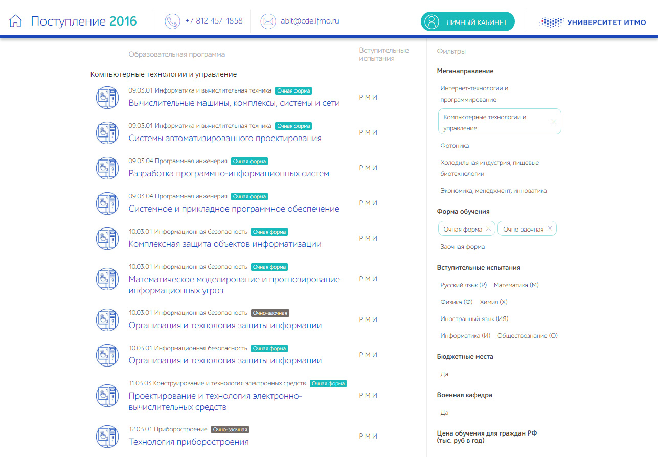Click the user avatar icon in Личный кабинет
658x457 pixels.
[x=432, y=22]
